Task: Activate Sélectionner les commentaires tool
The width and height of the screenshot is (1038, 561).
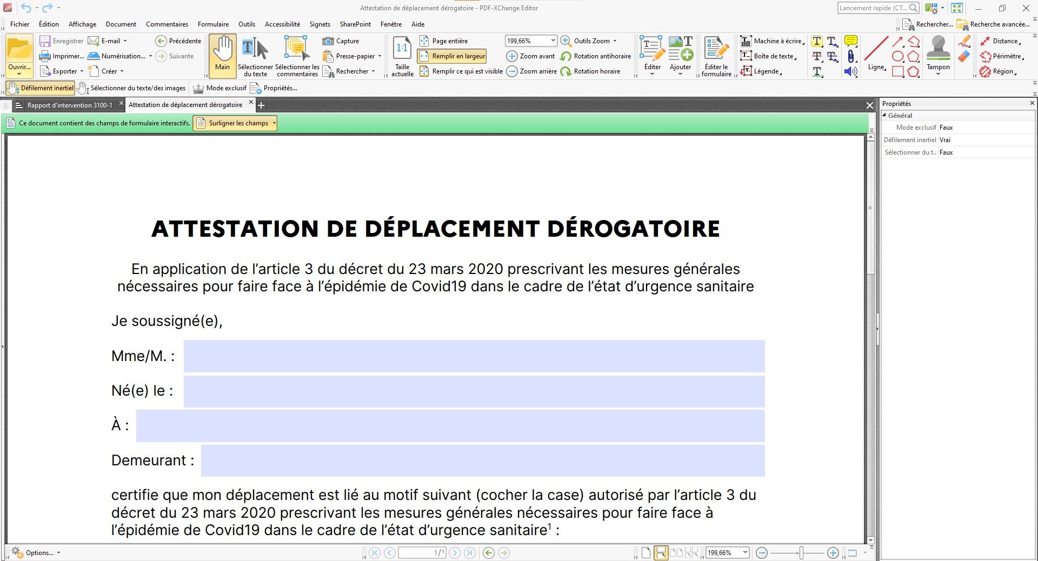Action: [297, 56]
